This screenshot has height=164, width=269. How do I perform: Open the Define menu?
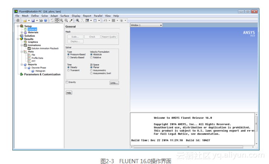pos(35,16)
